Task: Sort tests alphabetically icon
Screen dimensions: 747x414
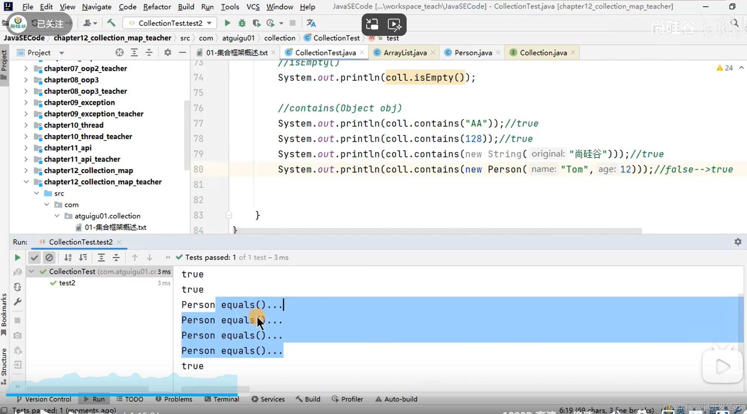Action: point(68,257)
